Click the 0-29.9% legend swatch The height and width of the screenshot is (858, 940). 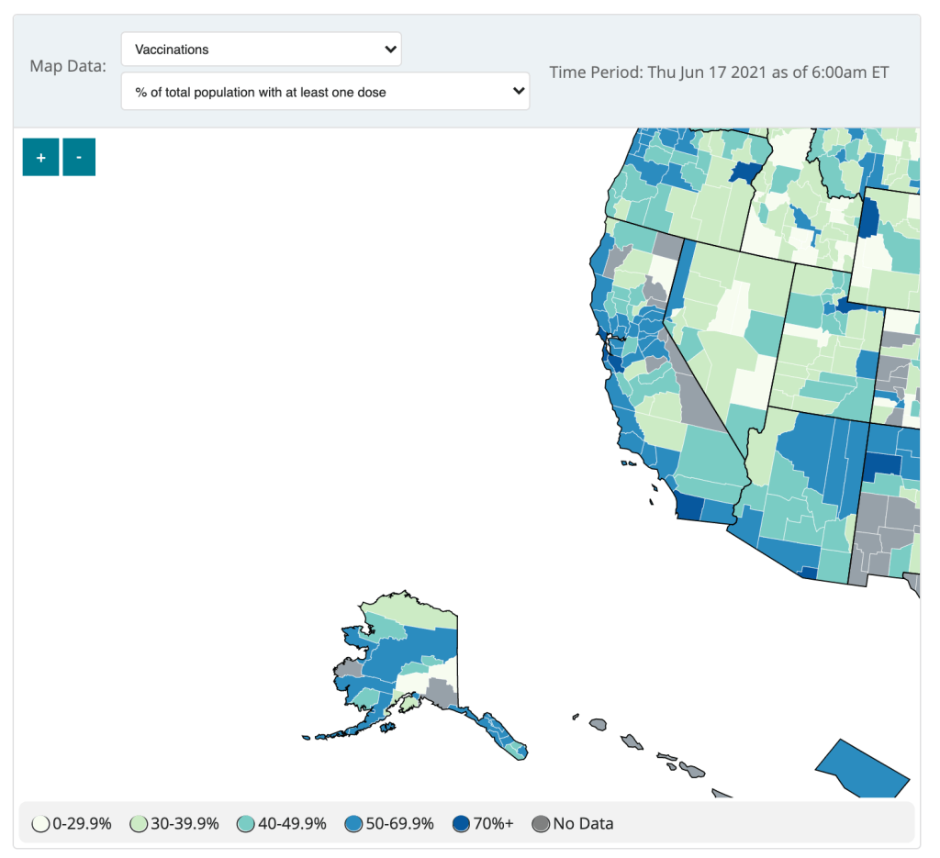click(x=40, y=824)
